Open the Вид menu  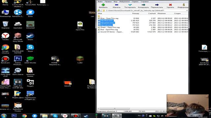point(115,2)
